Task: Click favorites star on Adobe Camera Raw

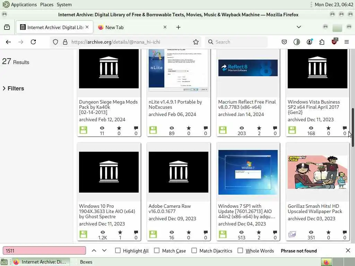Action: pyautogui.click(x=189, y=232)
